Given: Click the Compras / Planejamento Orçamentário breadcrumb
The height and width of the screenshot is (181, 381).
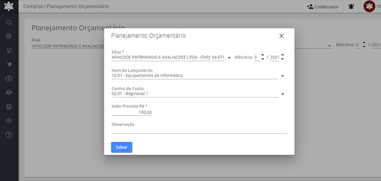Looking at the screenshot, I should 66,7.
